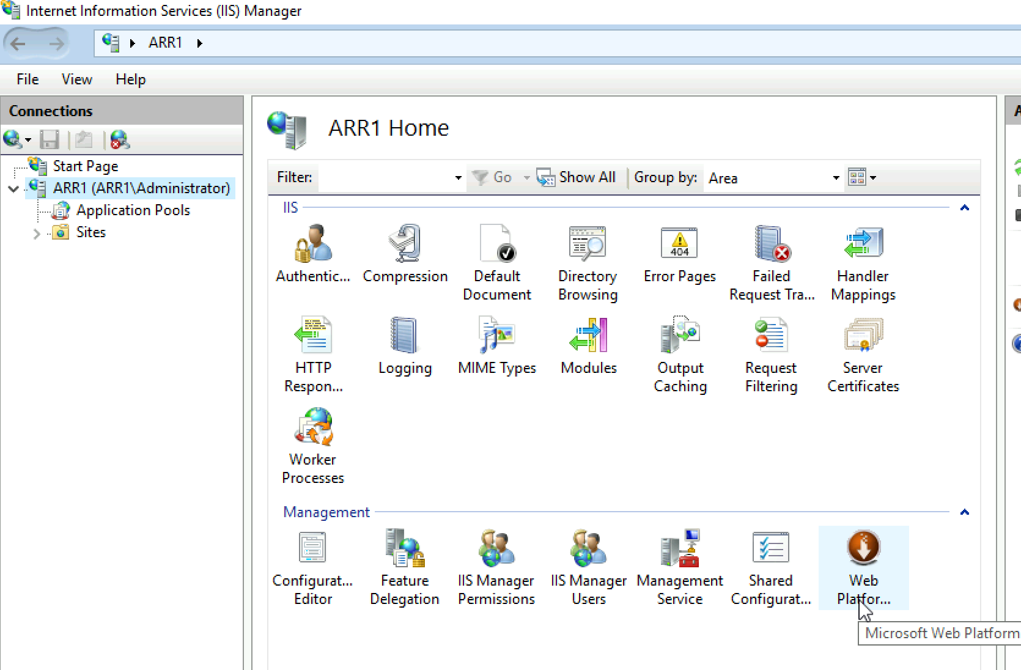This screenshot has height=670, width=1021.
Task: Open MIME Types
Action: [496, 346]
